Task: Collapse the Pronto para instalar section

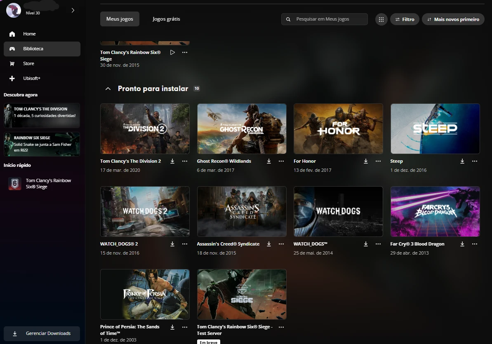Action: coord(108,89)
